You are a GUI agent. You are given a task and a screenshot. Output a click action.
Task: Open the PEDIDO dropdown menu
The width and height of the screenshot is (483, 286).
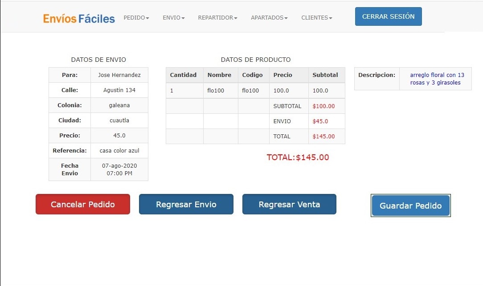coord(136,18)
